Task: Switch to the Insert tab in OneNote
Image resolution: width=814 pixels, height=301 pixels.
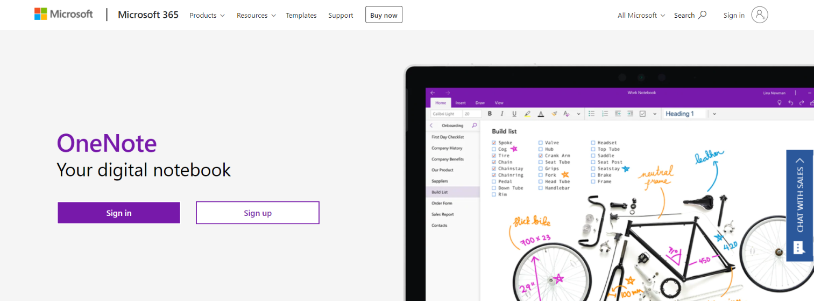Action: click(x=461, y=102)
